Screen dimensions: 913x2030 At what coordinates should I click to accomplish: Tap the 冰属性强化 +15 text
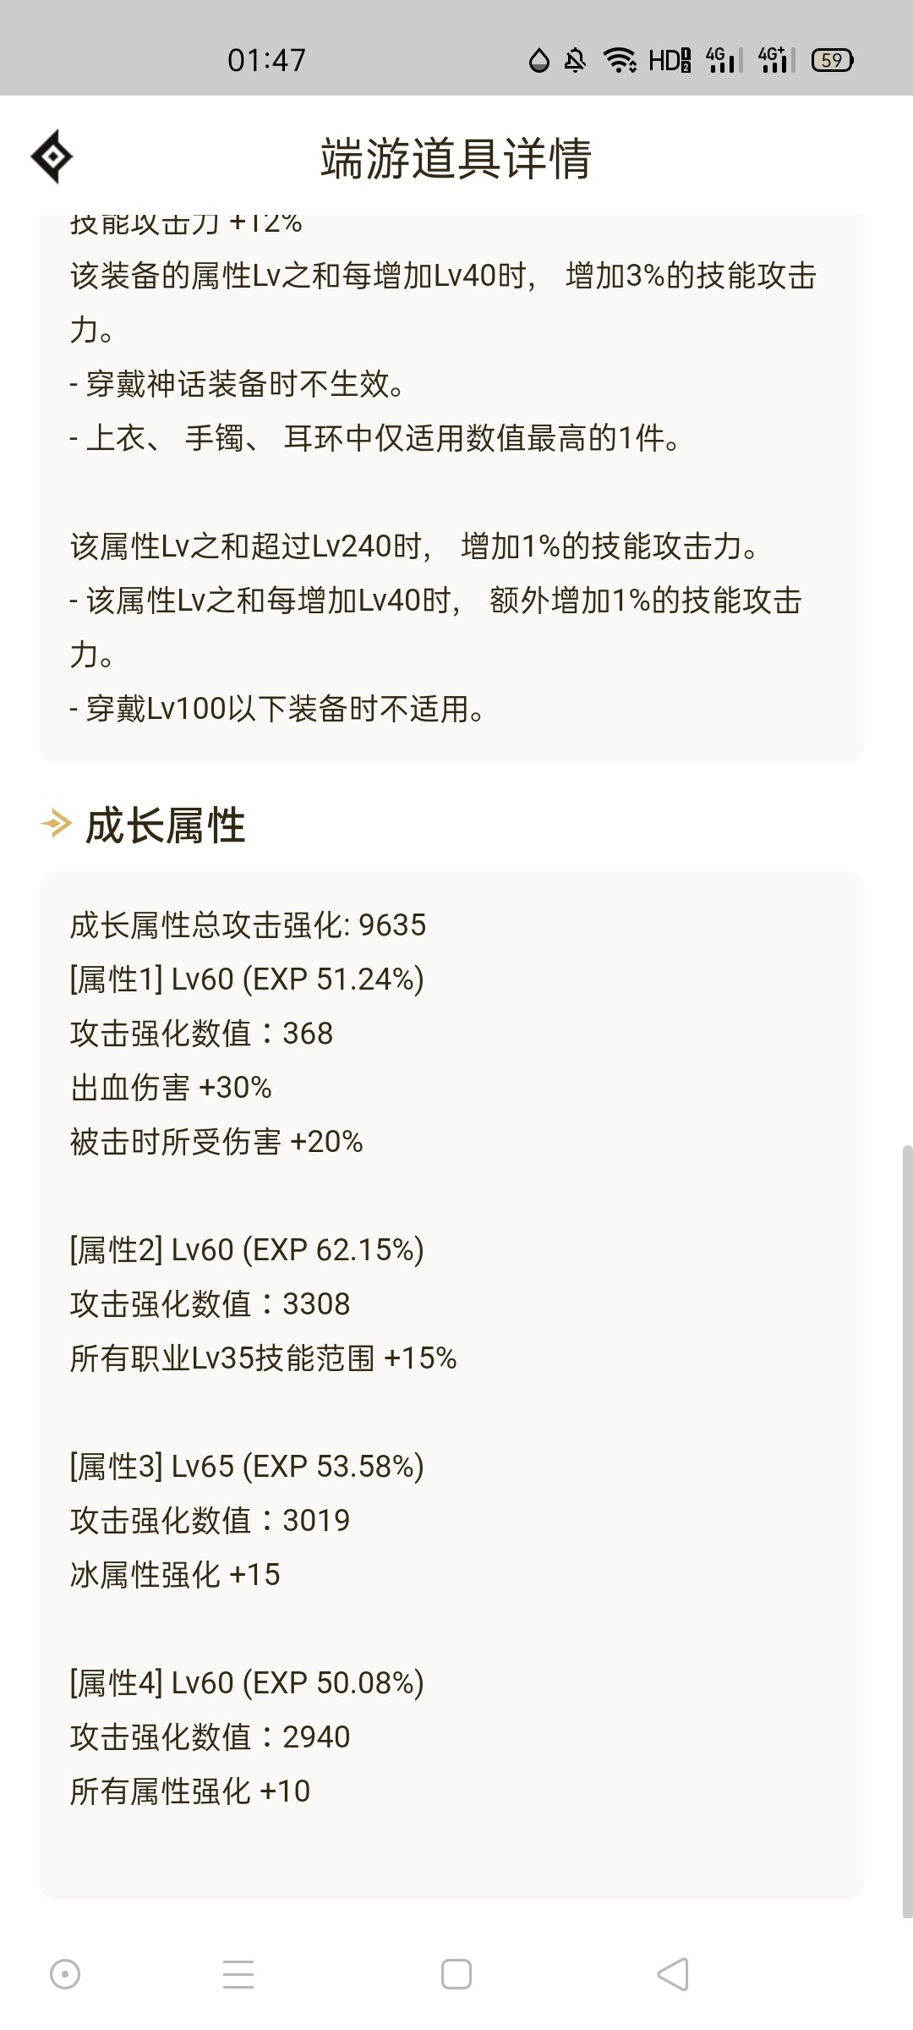click(175, 1575)
